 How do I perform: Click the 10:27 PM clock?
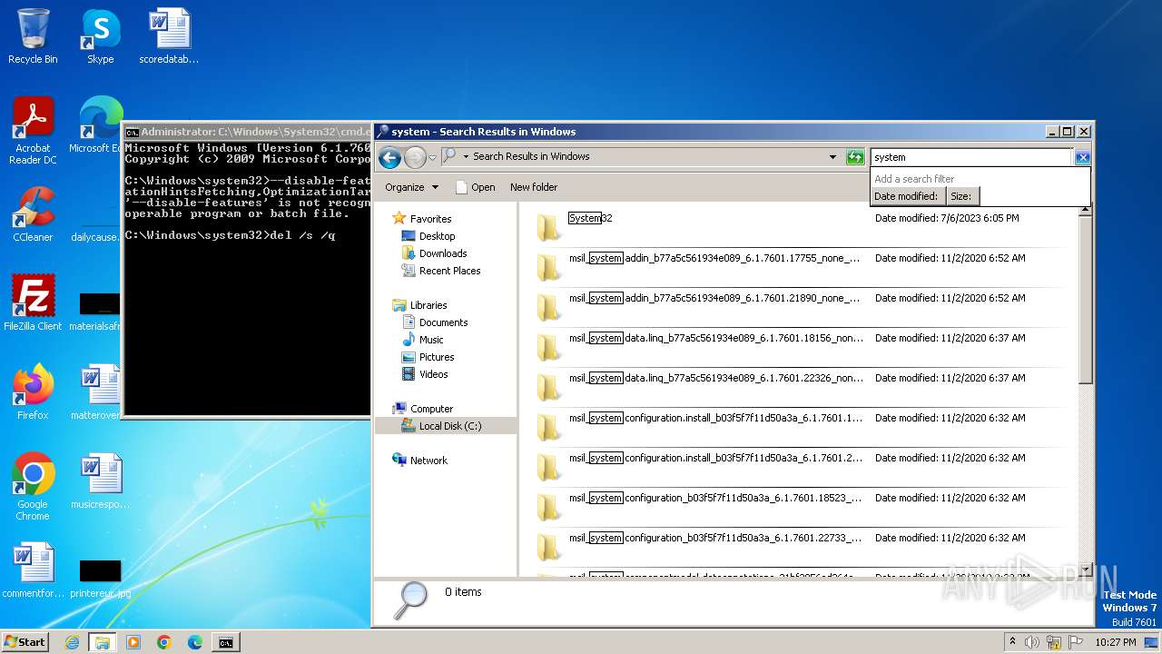[1116, 642]
